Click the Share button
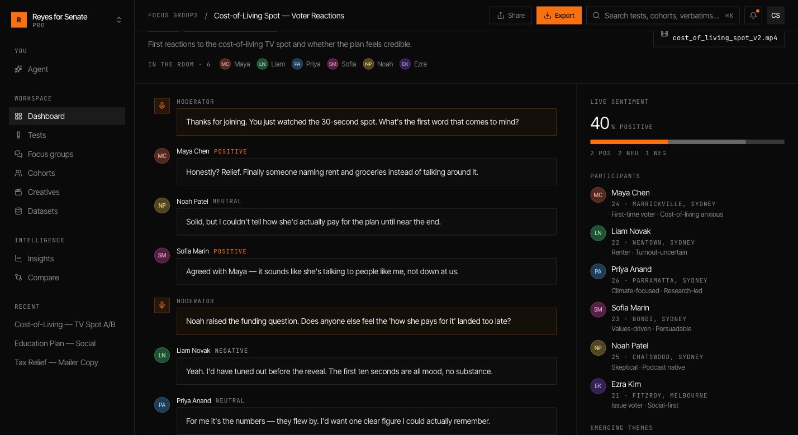 pos(511,16)
